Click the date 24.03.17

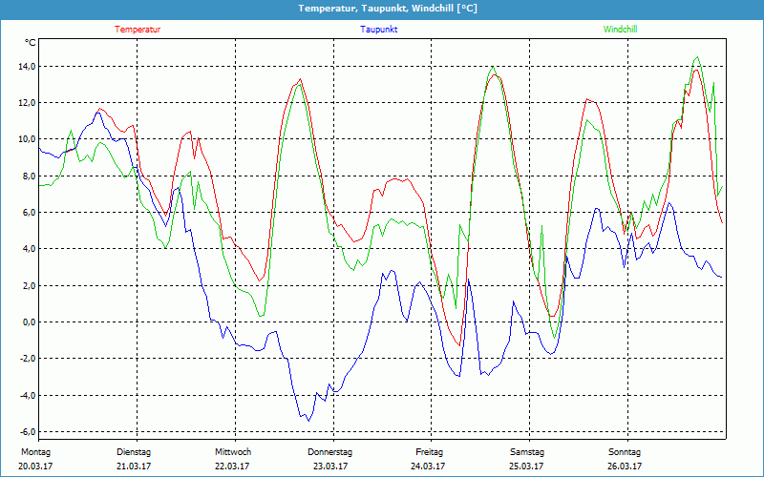pos(428,467)
